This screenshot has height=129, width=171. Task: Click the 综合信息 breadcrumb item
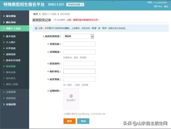coord(65,14)
